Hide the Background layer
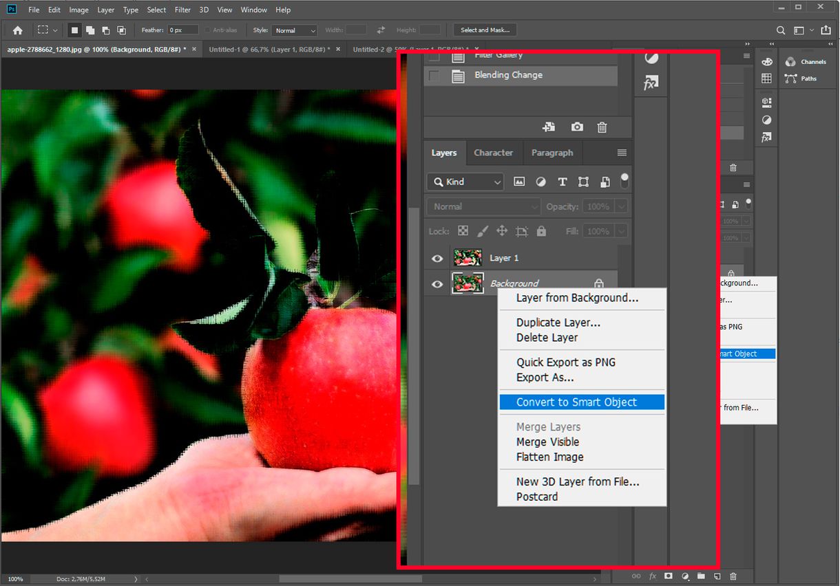This screenshot has width=840, height=586. (437, 283)
